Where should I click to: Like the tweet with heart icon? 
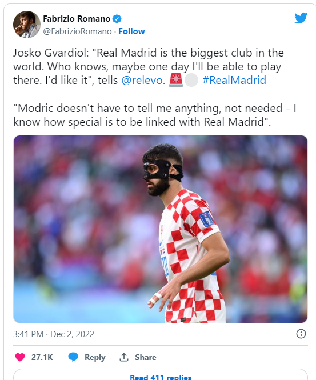pos(20,357)
